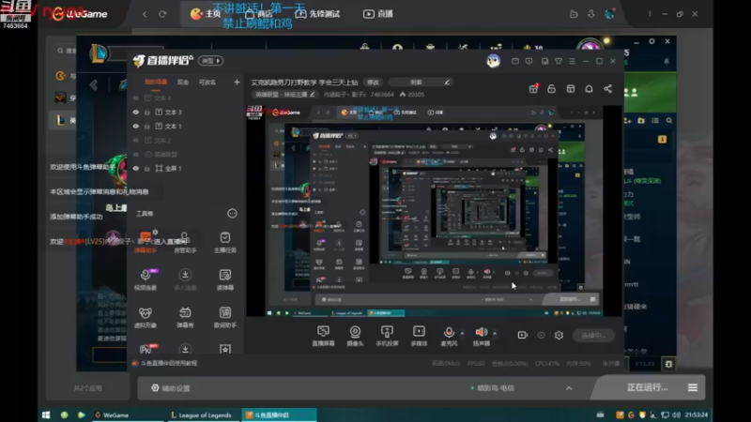The width and height of the screenshot is (751, 422).
Task: Switch to the 可改名 scene tab
Action: click(x=207, y=83)
